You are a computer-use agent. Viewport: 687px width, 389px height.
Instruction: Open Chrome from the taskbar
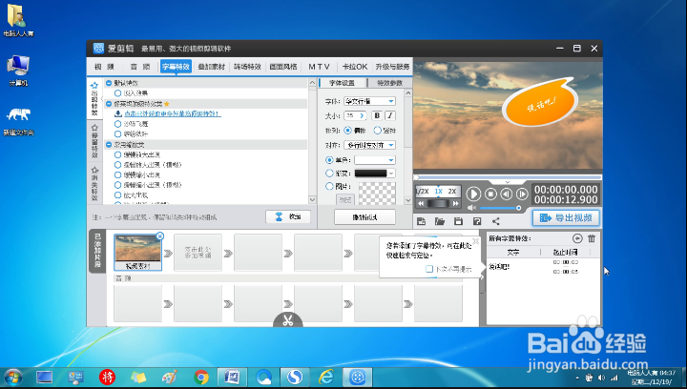(201, 377)
